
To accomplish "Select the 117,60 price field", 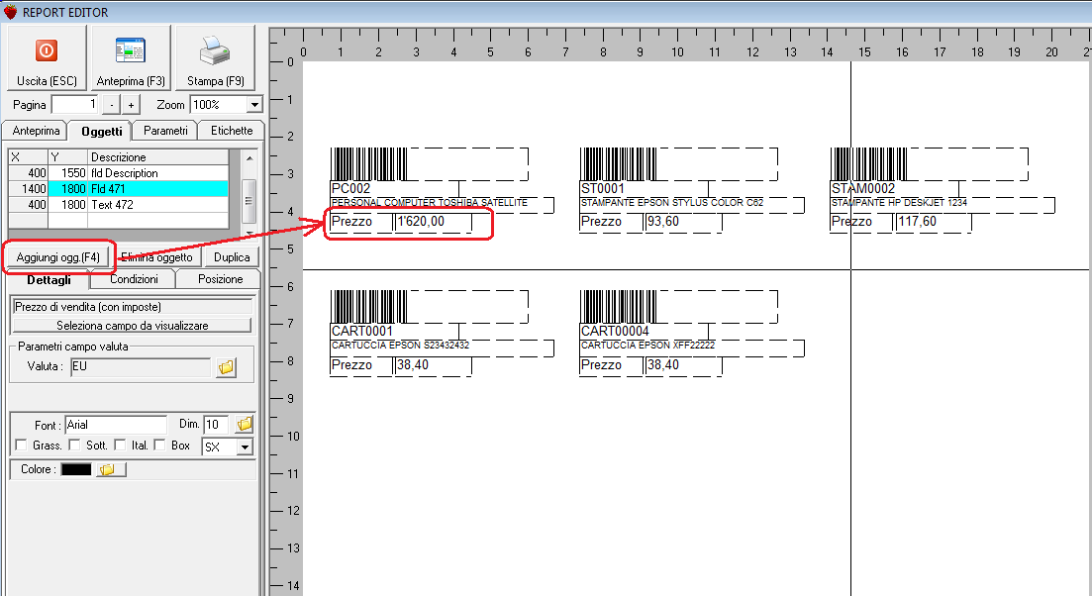I will pos(917,222).
